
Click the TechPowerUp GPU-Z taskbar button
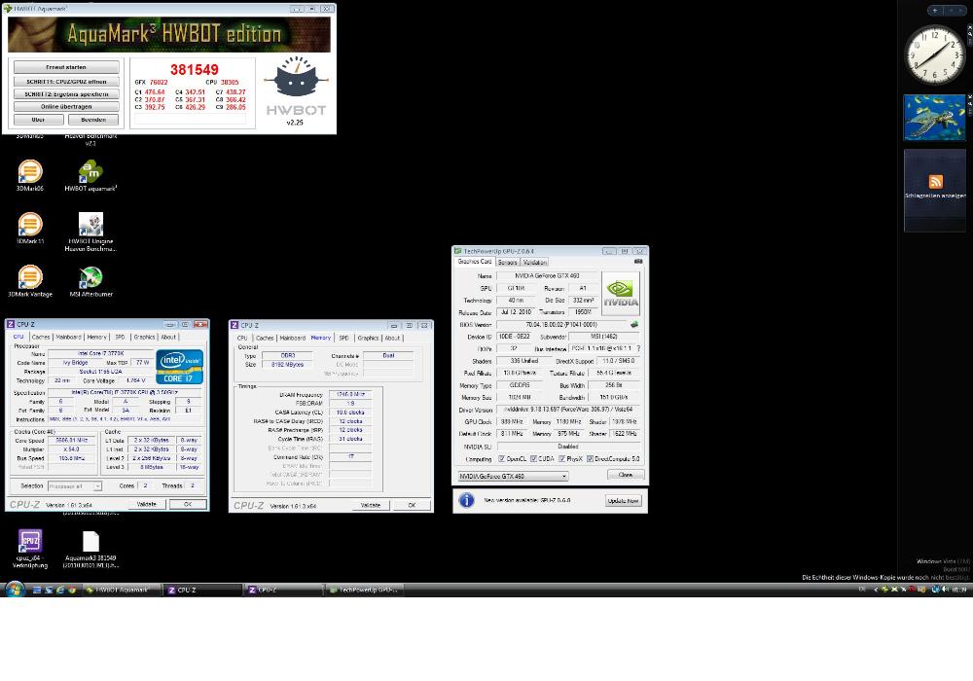pyautogui.click(x=365, y=590)
